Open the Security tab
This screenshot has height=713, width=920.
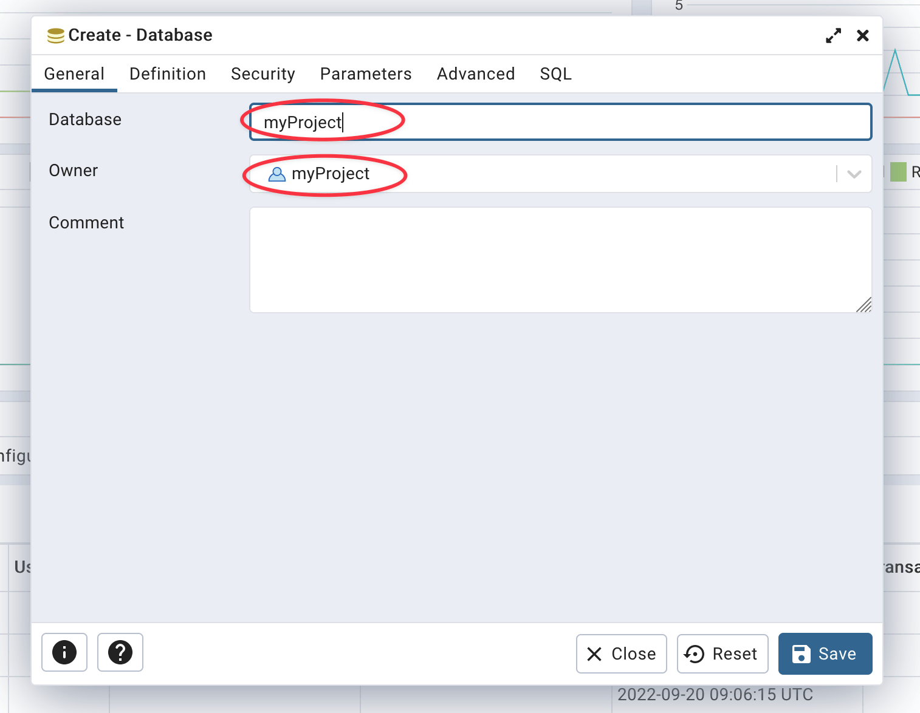point(263,73)
